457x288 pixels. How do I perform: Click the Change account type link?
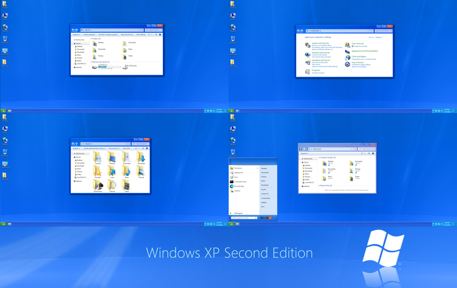(360, 46)
